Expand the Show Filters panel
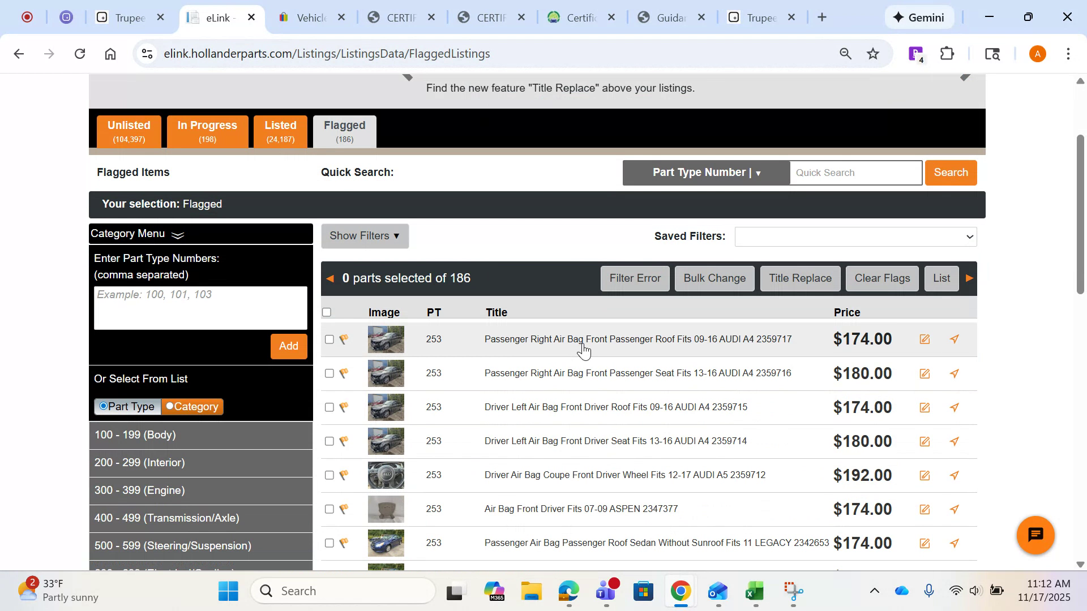1087x611 pixels. point(364,236)
